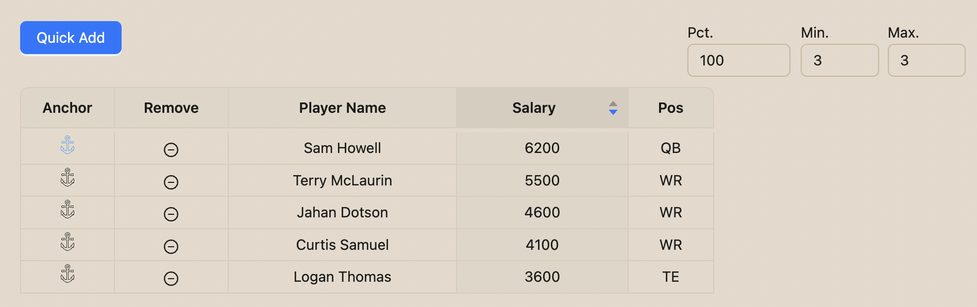Image resolution: width=977 pixels, height=307 pixels.
Task: Focus the Pct. input field
Action: [x=738, y=60]
